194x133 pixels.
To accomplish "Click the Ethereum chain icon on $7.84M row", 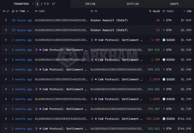I will click(6, 20).
